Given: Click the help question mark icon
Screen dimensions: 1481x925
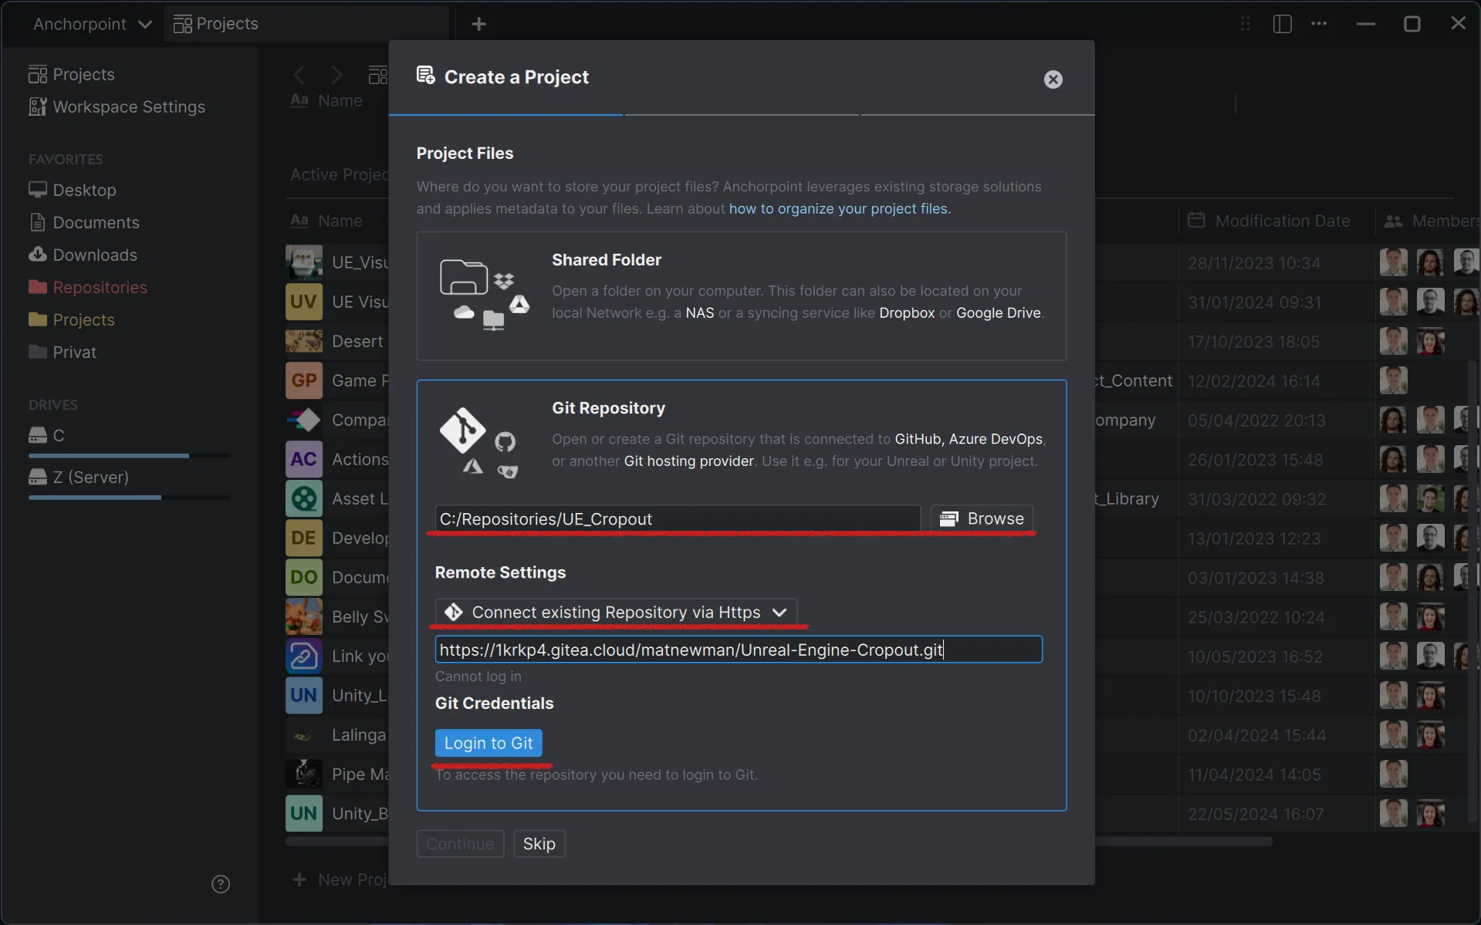Looking at the screenshot, I should [x=220, y=883].
